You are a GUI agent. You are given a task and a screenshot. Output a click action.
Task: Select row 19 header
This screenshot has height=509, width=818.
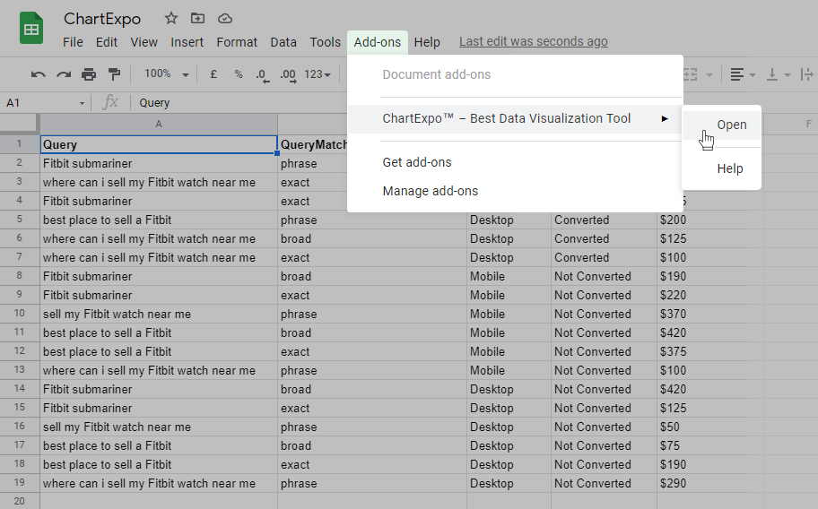[20, 483]
